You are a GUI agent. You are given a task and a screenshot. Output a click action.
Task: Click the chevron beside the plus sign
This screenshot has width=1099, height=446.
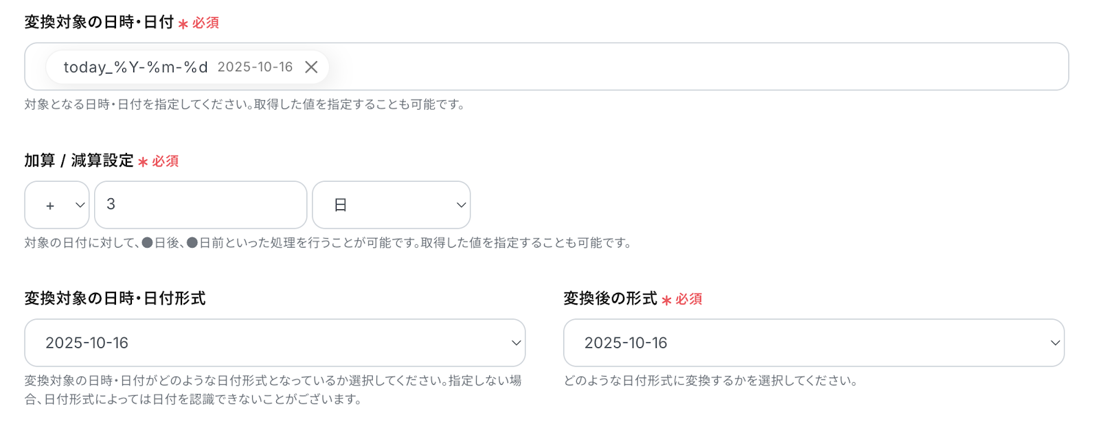point(80,205)
